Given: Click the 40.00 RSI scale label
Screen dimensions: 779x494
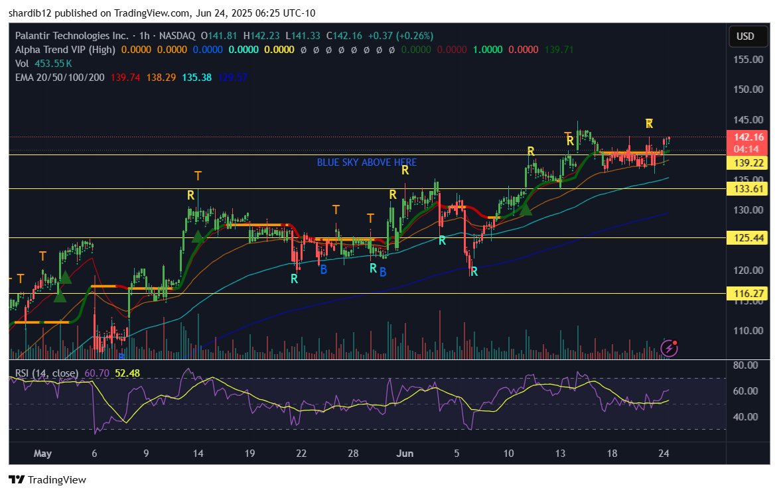Looking at the screenshot, I should click(x=745, y=417).
